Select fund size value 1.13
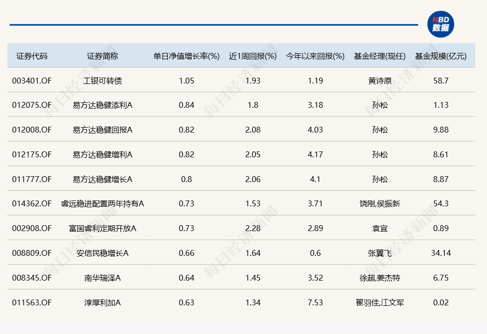The width and height of the screenshot is (487, 334). [x=441, y=105]
